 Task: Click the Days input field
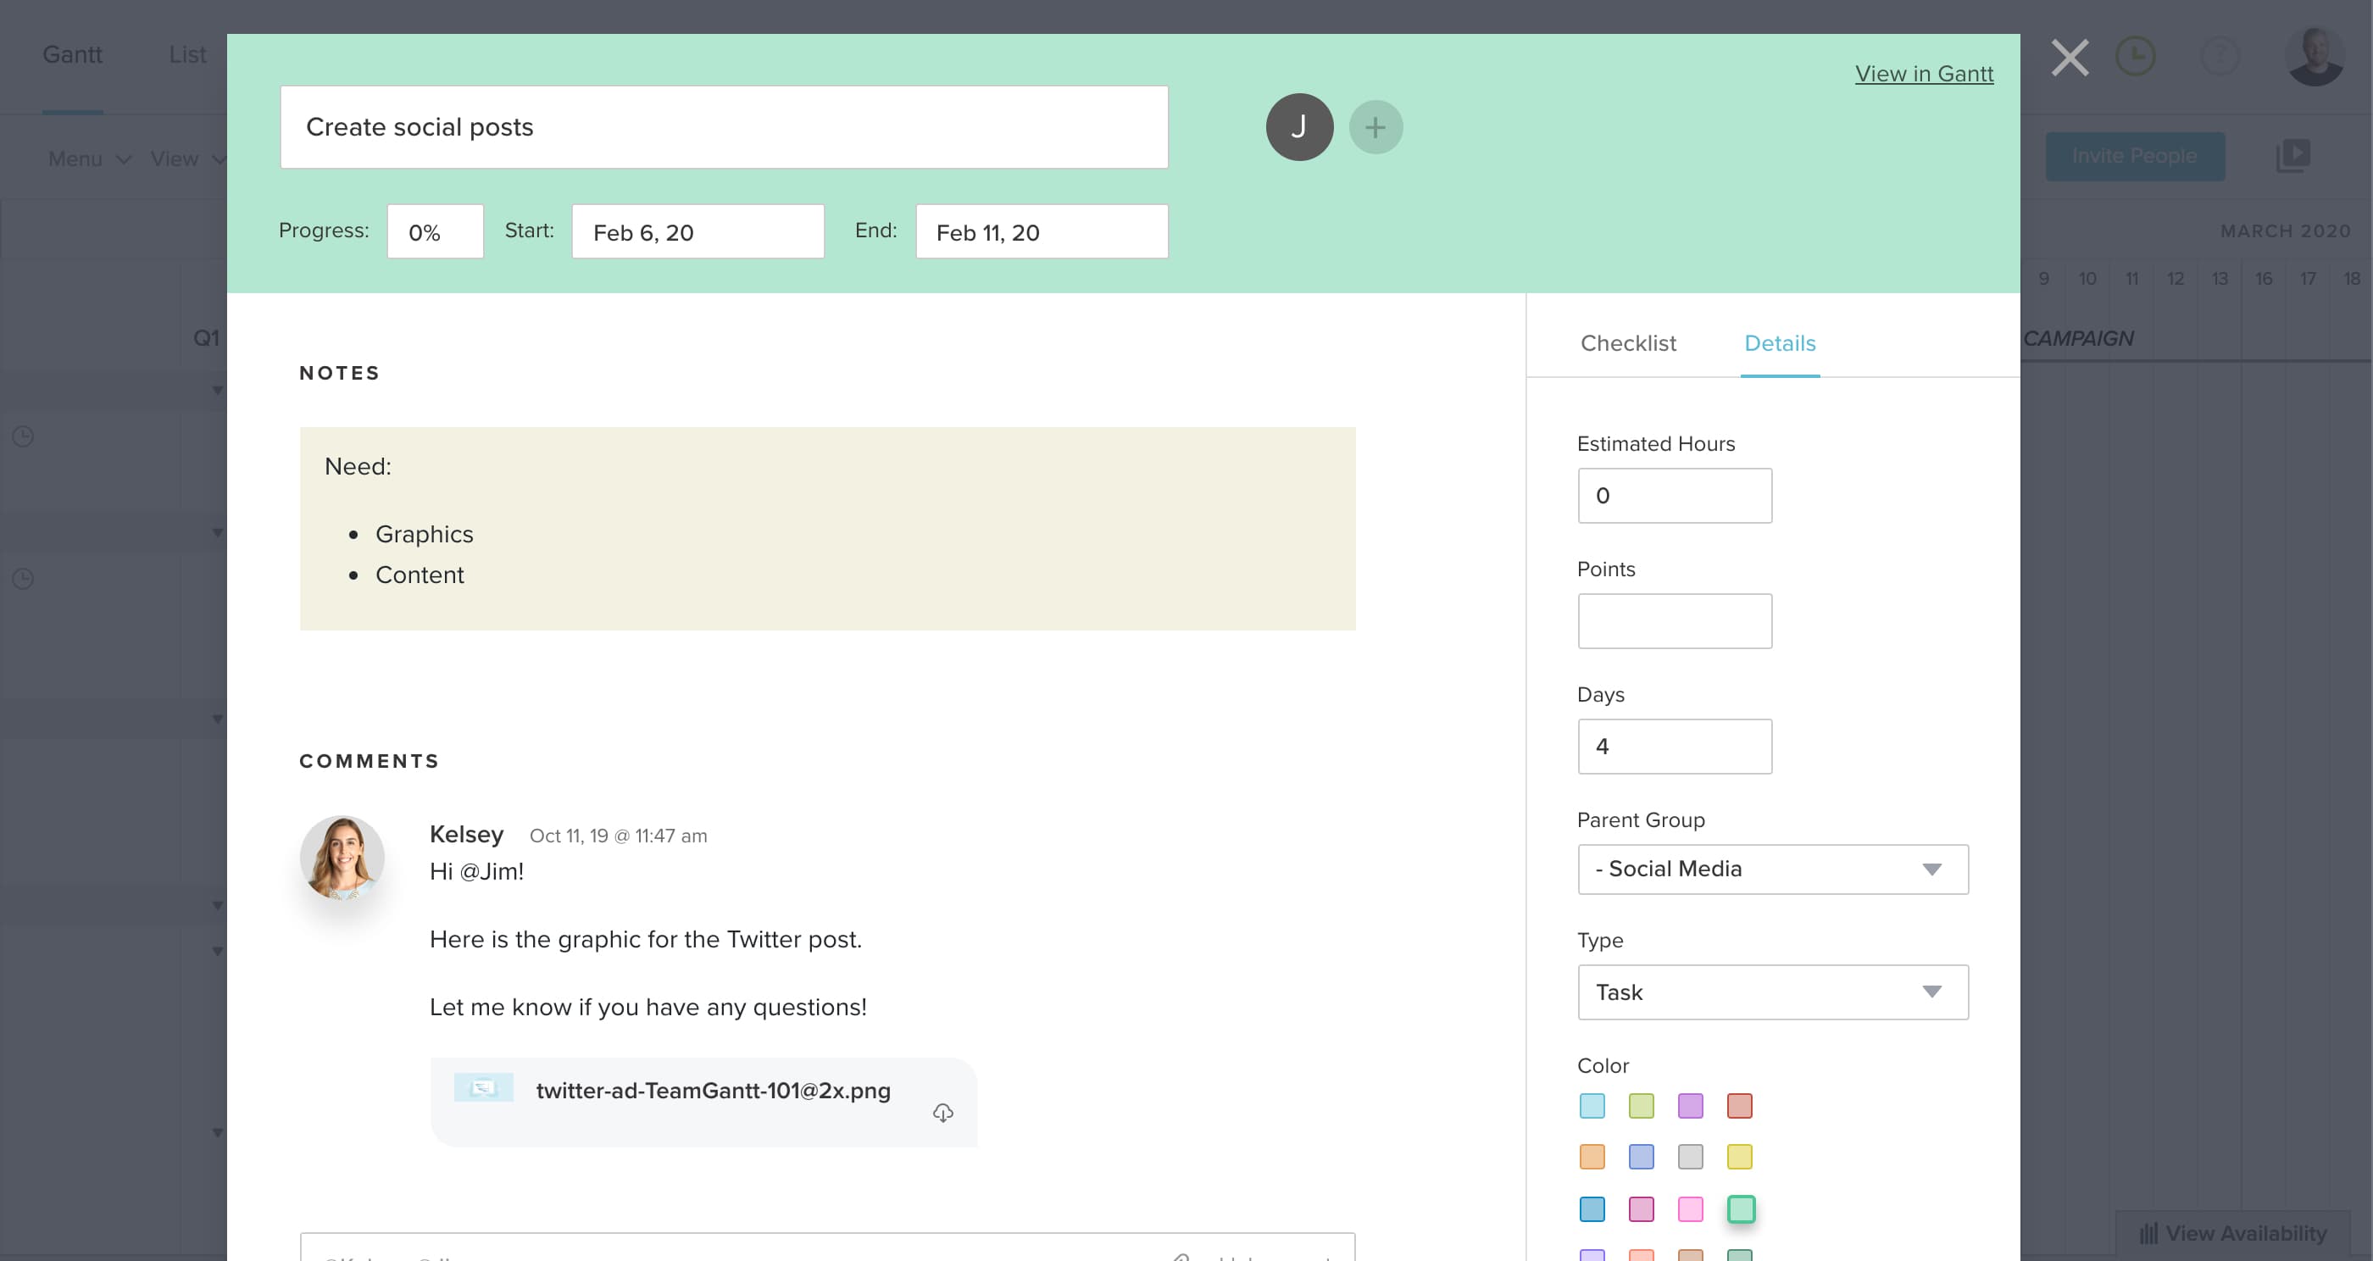[x=1675, y=746]
